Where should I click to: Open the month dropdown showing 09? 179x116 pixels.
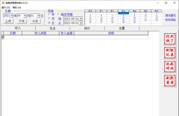point(25,16)
